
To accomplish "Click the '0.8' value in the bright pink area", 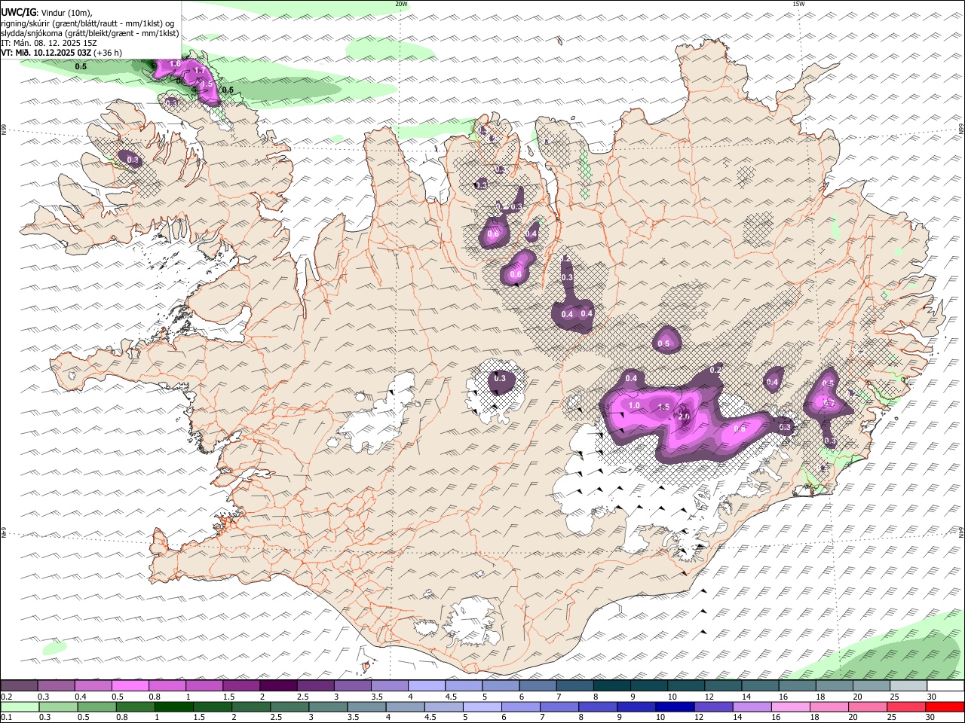I will pyautogui.click(x=740, y=429).
